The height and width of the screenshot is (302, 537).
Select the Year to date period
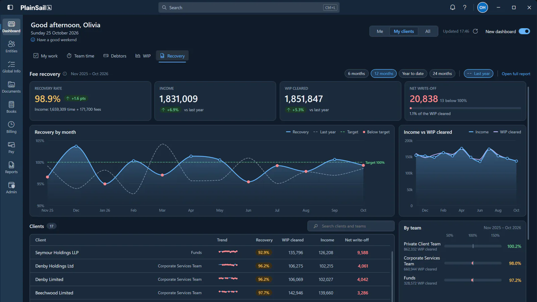pyautogui.click(x=413, y=73)
